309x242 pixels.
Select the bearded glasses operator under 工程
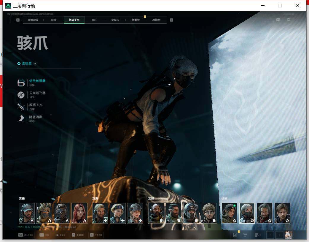click(173, 213)
